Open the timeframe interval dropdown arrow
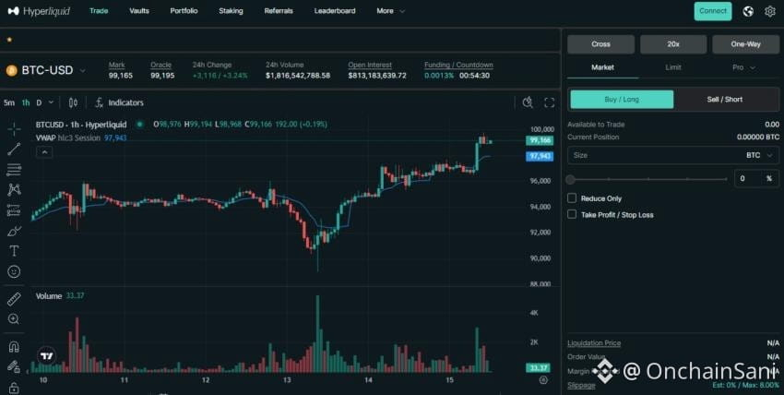This screenshot has width=784, height=395. point(51,102)
